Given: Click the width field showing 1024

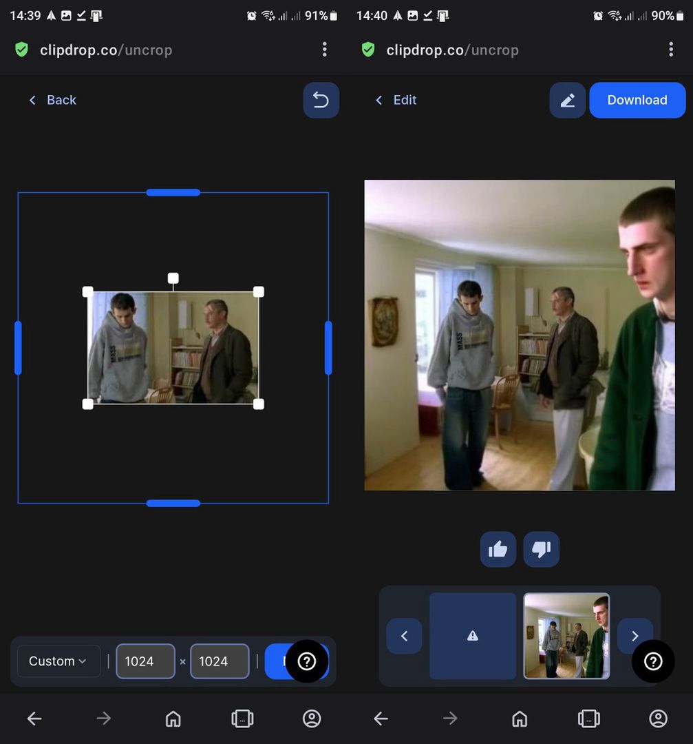Looking at the screenshot, I should (145, 661).
